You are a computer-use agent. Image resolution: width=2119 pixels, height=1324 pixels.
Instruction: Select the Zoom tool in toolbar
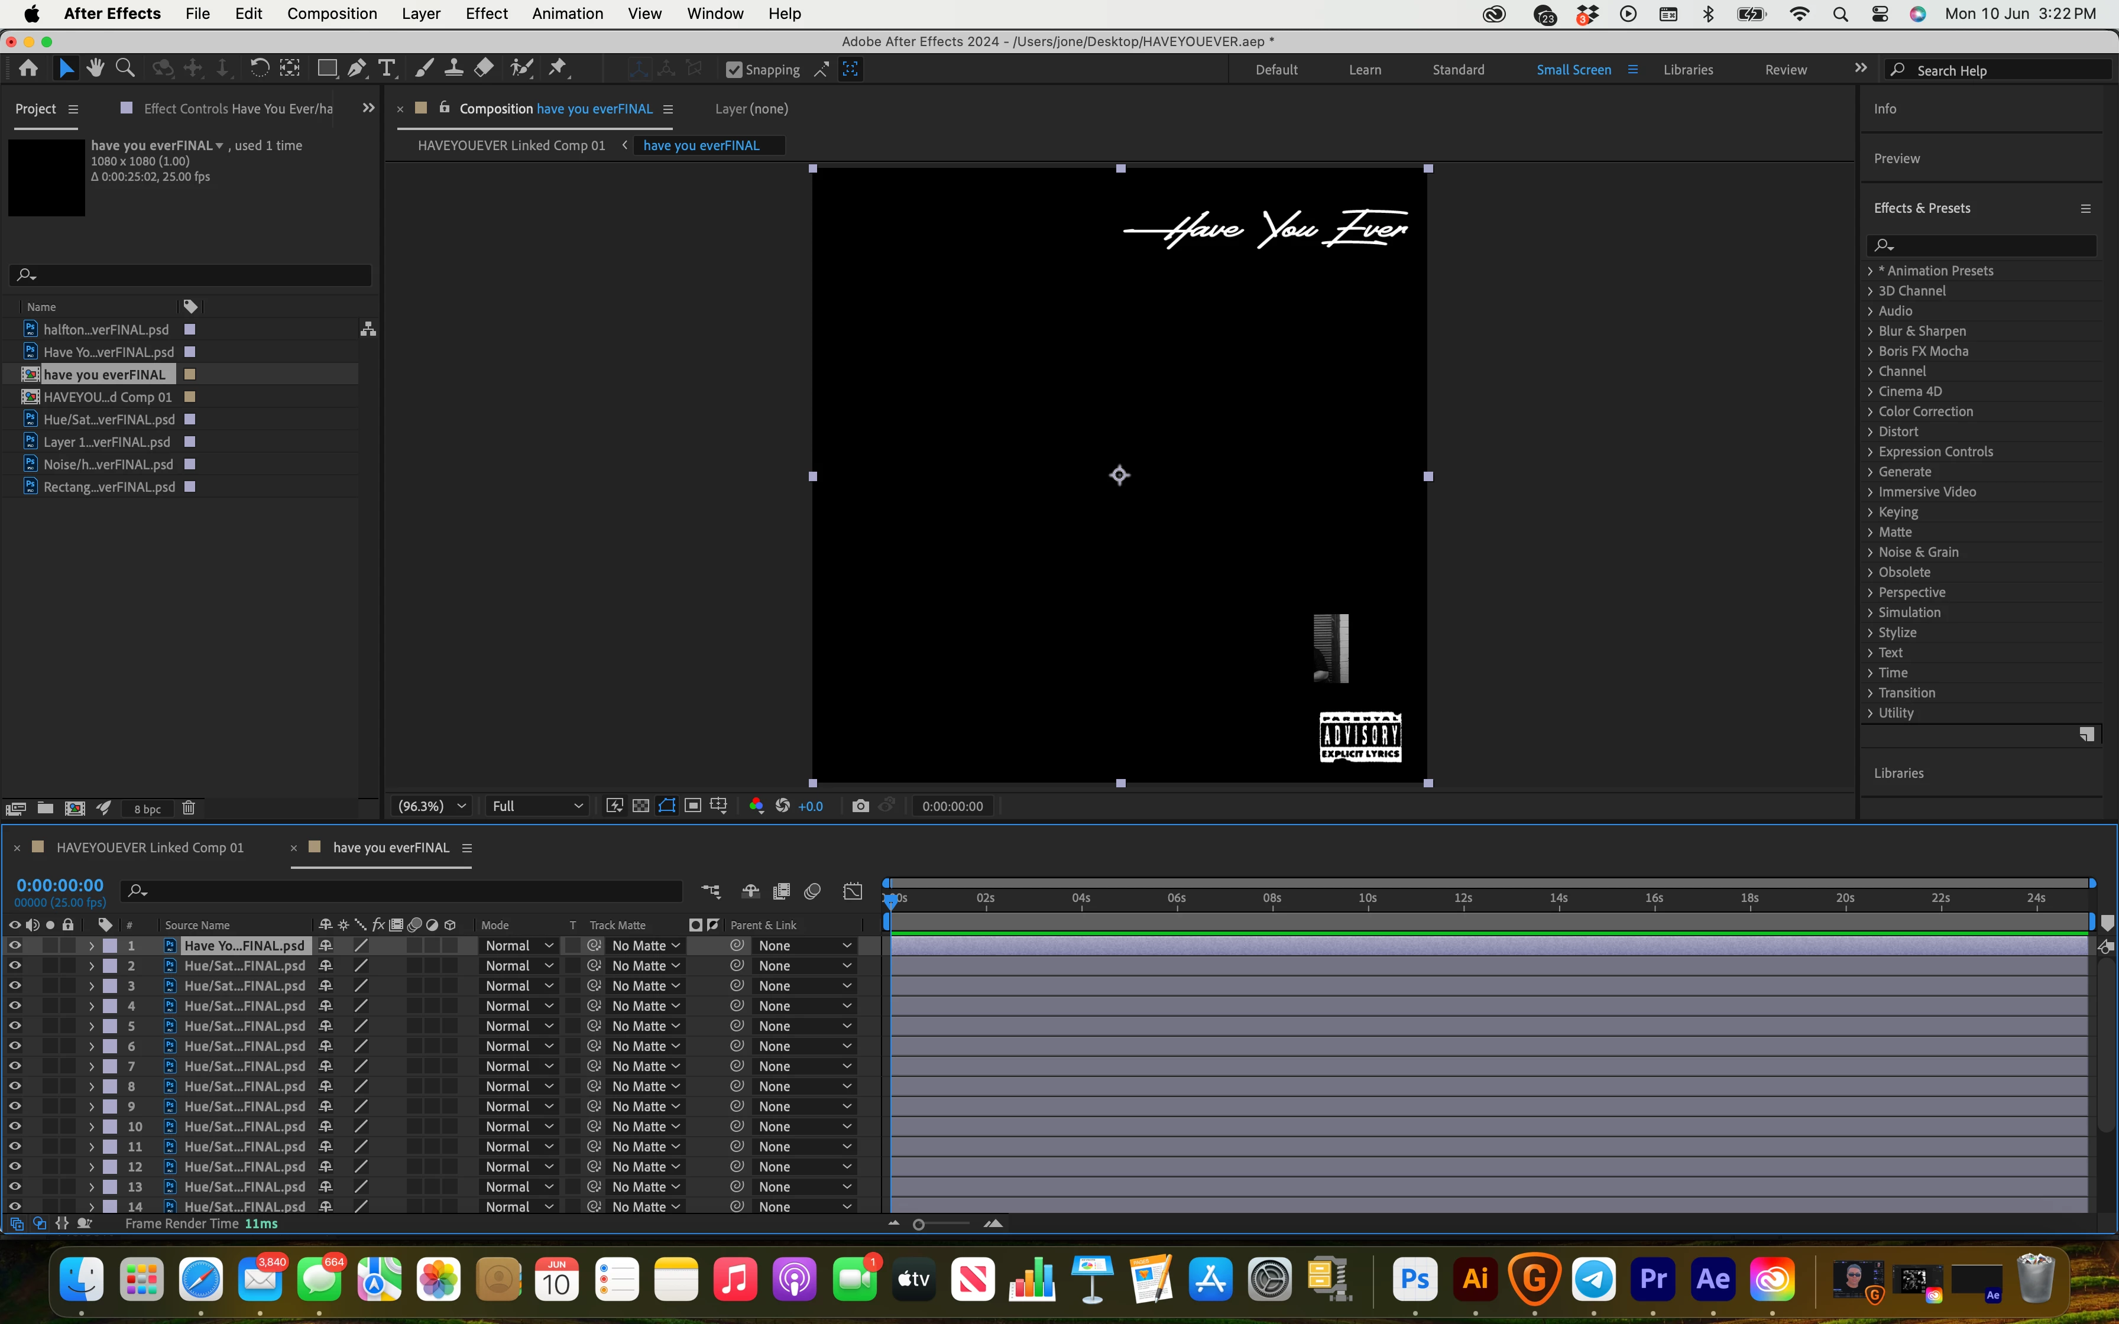pyautogui.click(x=125, y=69)
